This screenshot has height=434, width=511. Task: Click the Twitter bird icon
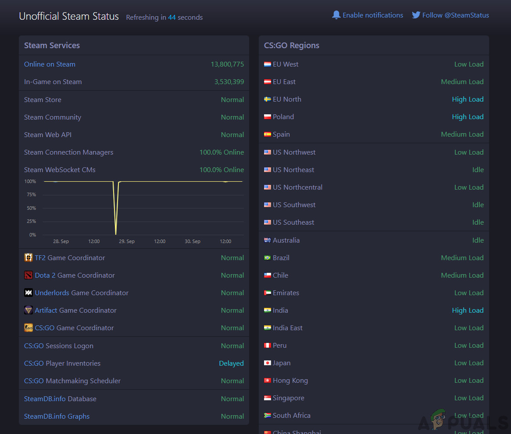pyautogui.click(x=416, y=15)
